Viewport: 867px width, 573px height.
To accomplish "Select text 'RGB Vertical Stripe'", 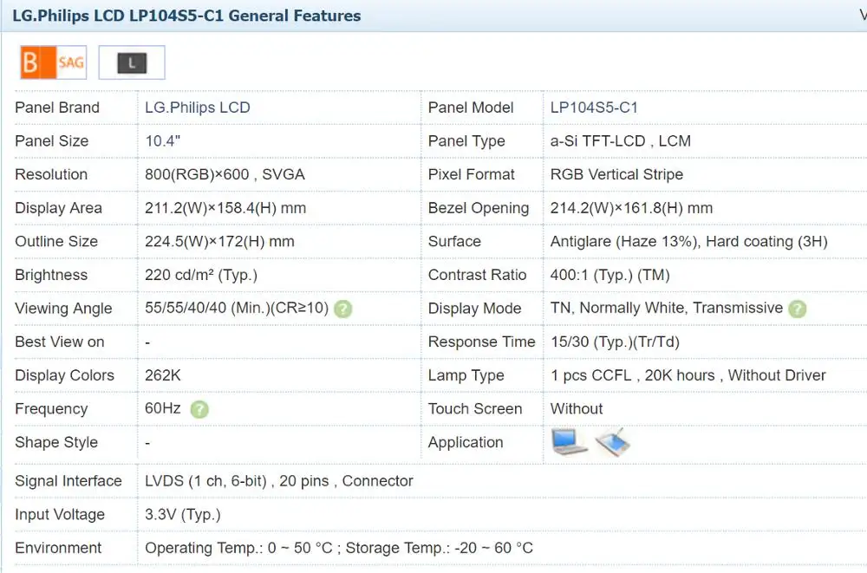I will [616, 174].
